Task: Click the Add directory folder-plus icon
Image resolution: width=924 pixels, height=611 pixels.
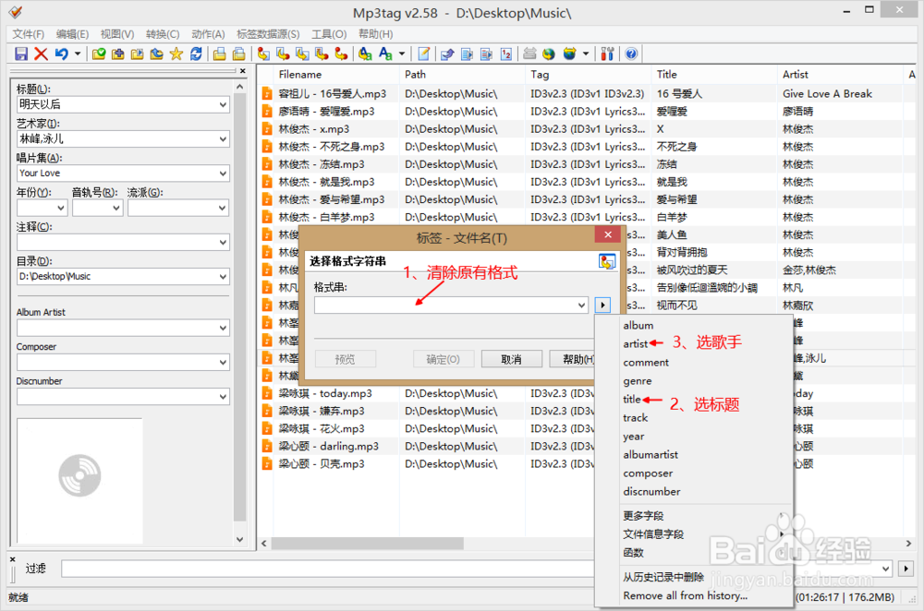Action: click(x=118, y=54)
